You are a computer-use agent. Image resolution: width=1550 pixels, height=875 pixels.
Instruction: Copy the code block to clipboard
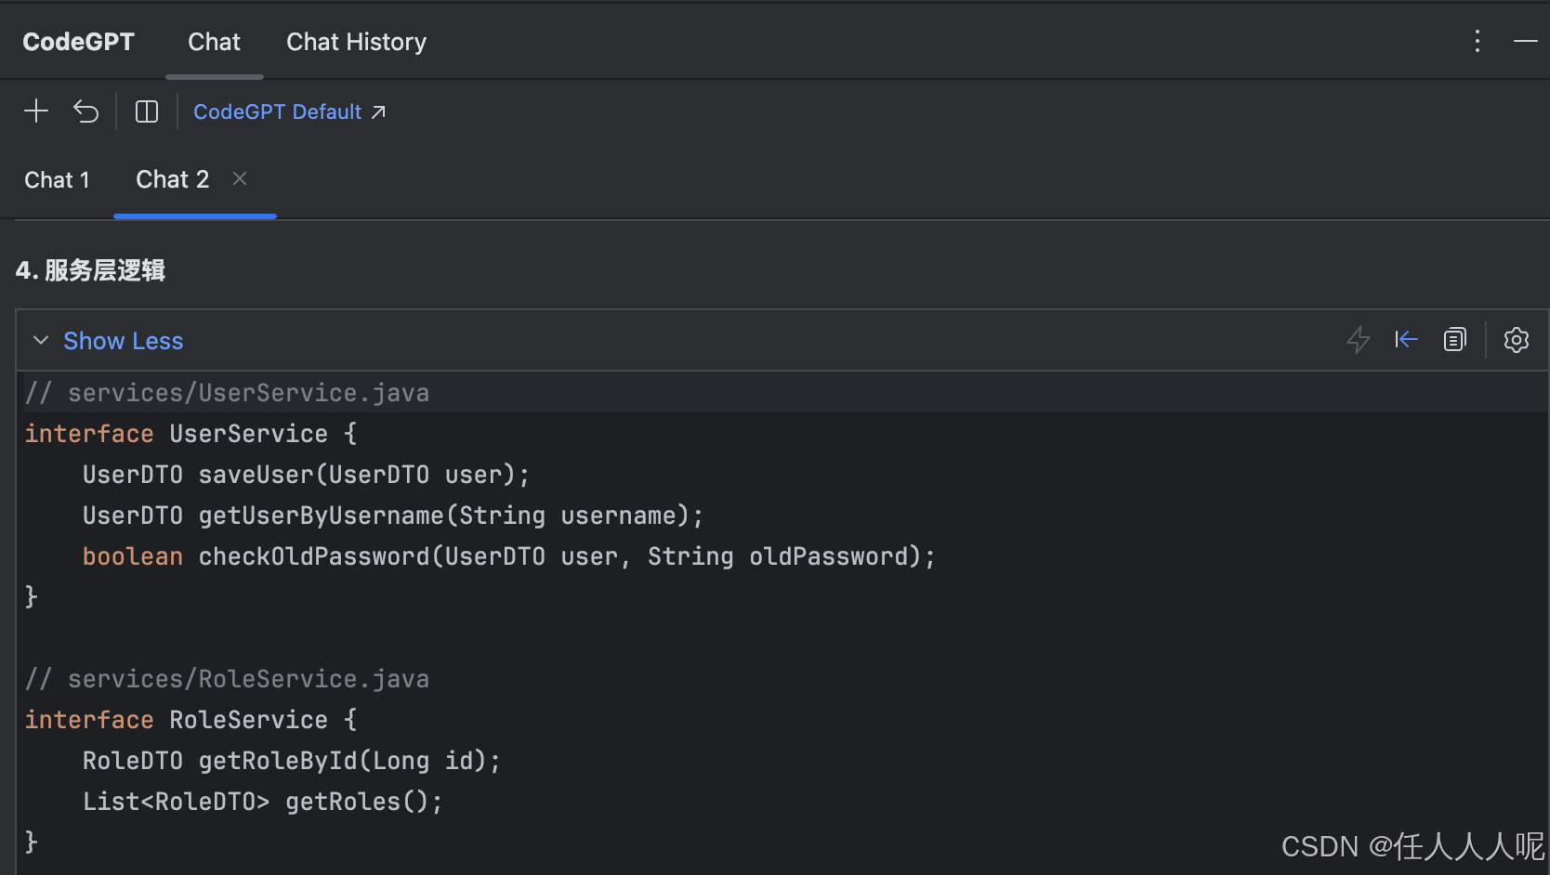pyautogui.click(x=1454, y=340)
